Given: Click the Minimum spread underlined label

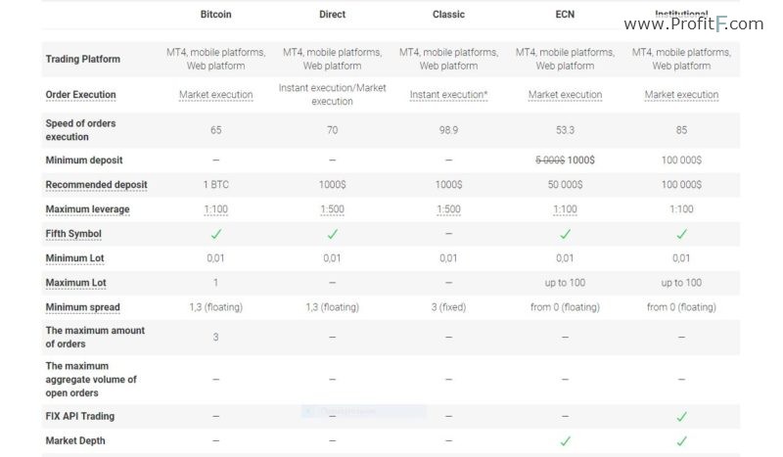Looking at the screenshot, I should click(x=82, y=307).
